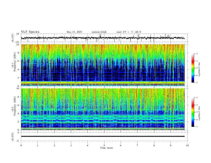Click time axis tick label 8
211x163 pixels.
(x=154, y=145)
